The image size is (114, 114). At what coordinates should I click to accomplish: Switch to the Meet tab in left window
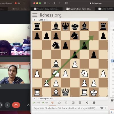point(21,9)
